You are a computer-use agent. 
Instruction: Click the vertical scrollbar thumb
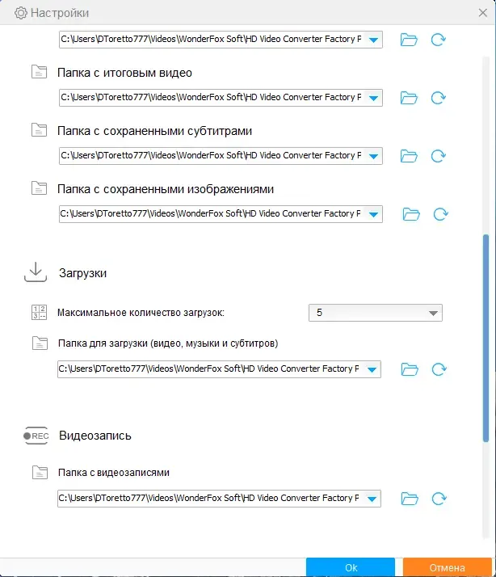pyautogui.click(x=485, y=338)
